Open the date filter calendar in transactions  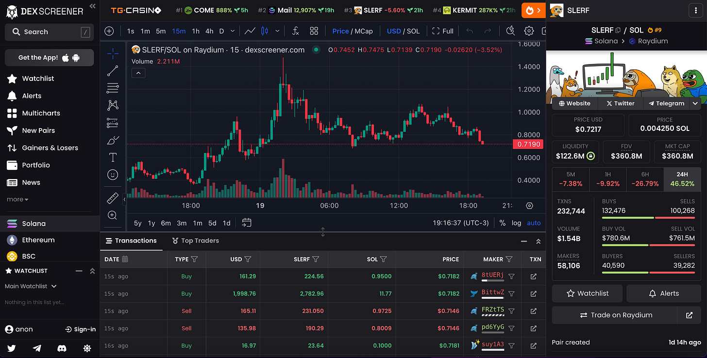[x=125, y=260]
